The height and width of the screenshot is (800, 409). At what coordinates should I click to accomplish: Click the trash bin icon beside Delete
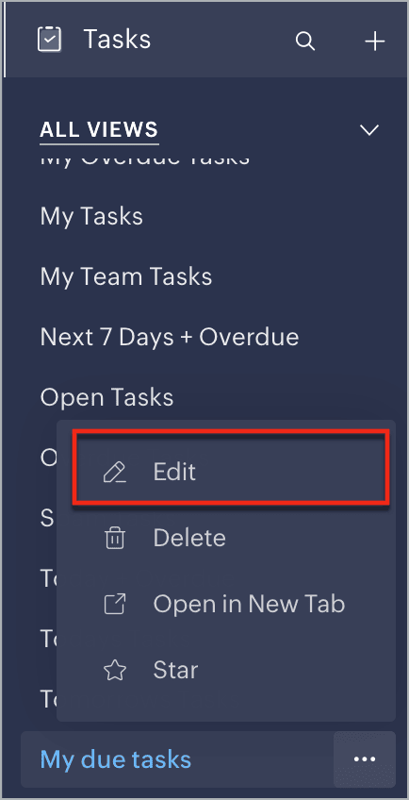pos(115,539)
